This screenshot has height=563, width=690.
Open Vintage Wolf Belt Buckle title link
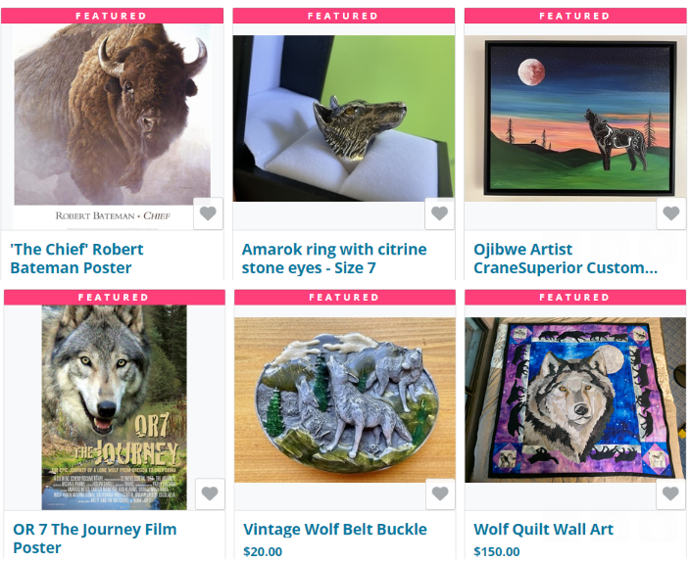coord(335,529)
